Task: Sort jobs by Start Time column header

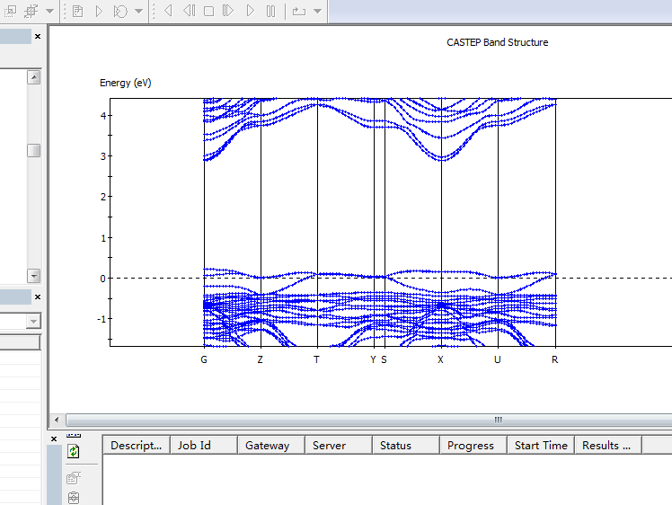Action: (x=541, y=446)
